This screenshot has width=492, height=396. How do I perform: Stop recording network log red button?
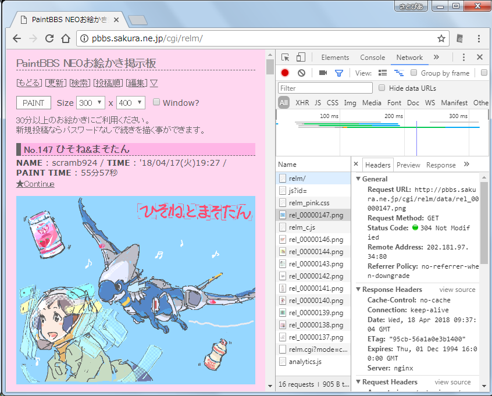(x=285, y=73)
